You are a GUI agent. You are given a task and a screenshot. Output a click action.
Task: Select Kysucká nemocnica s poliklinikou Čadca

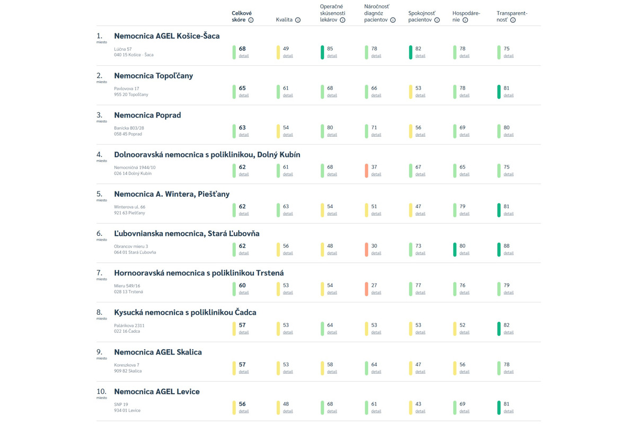(185, 313)
